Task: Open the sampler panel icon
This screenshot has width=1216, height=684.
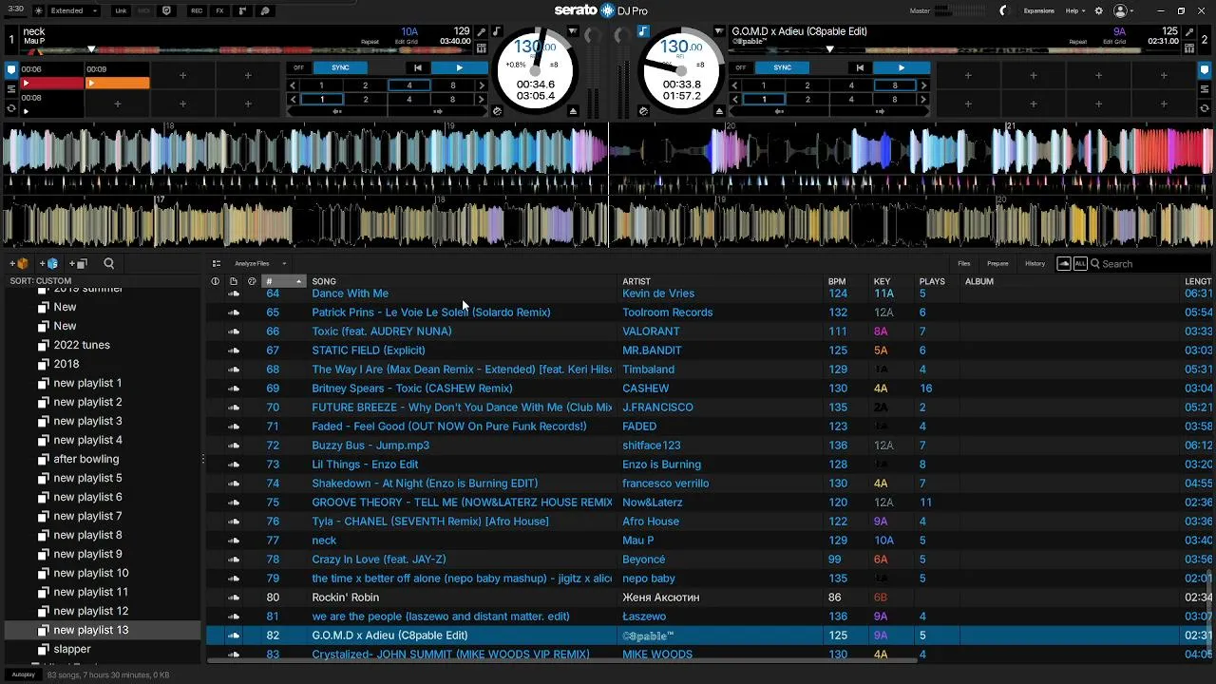Action: pos(243,10)
